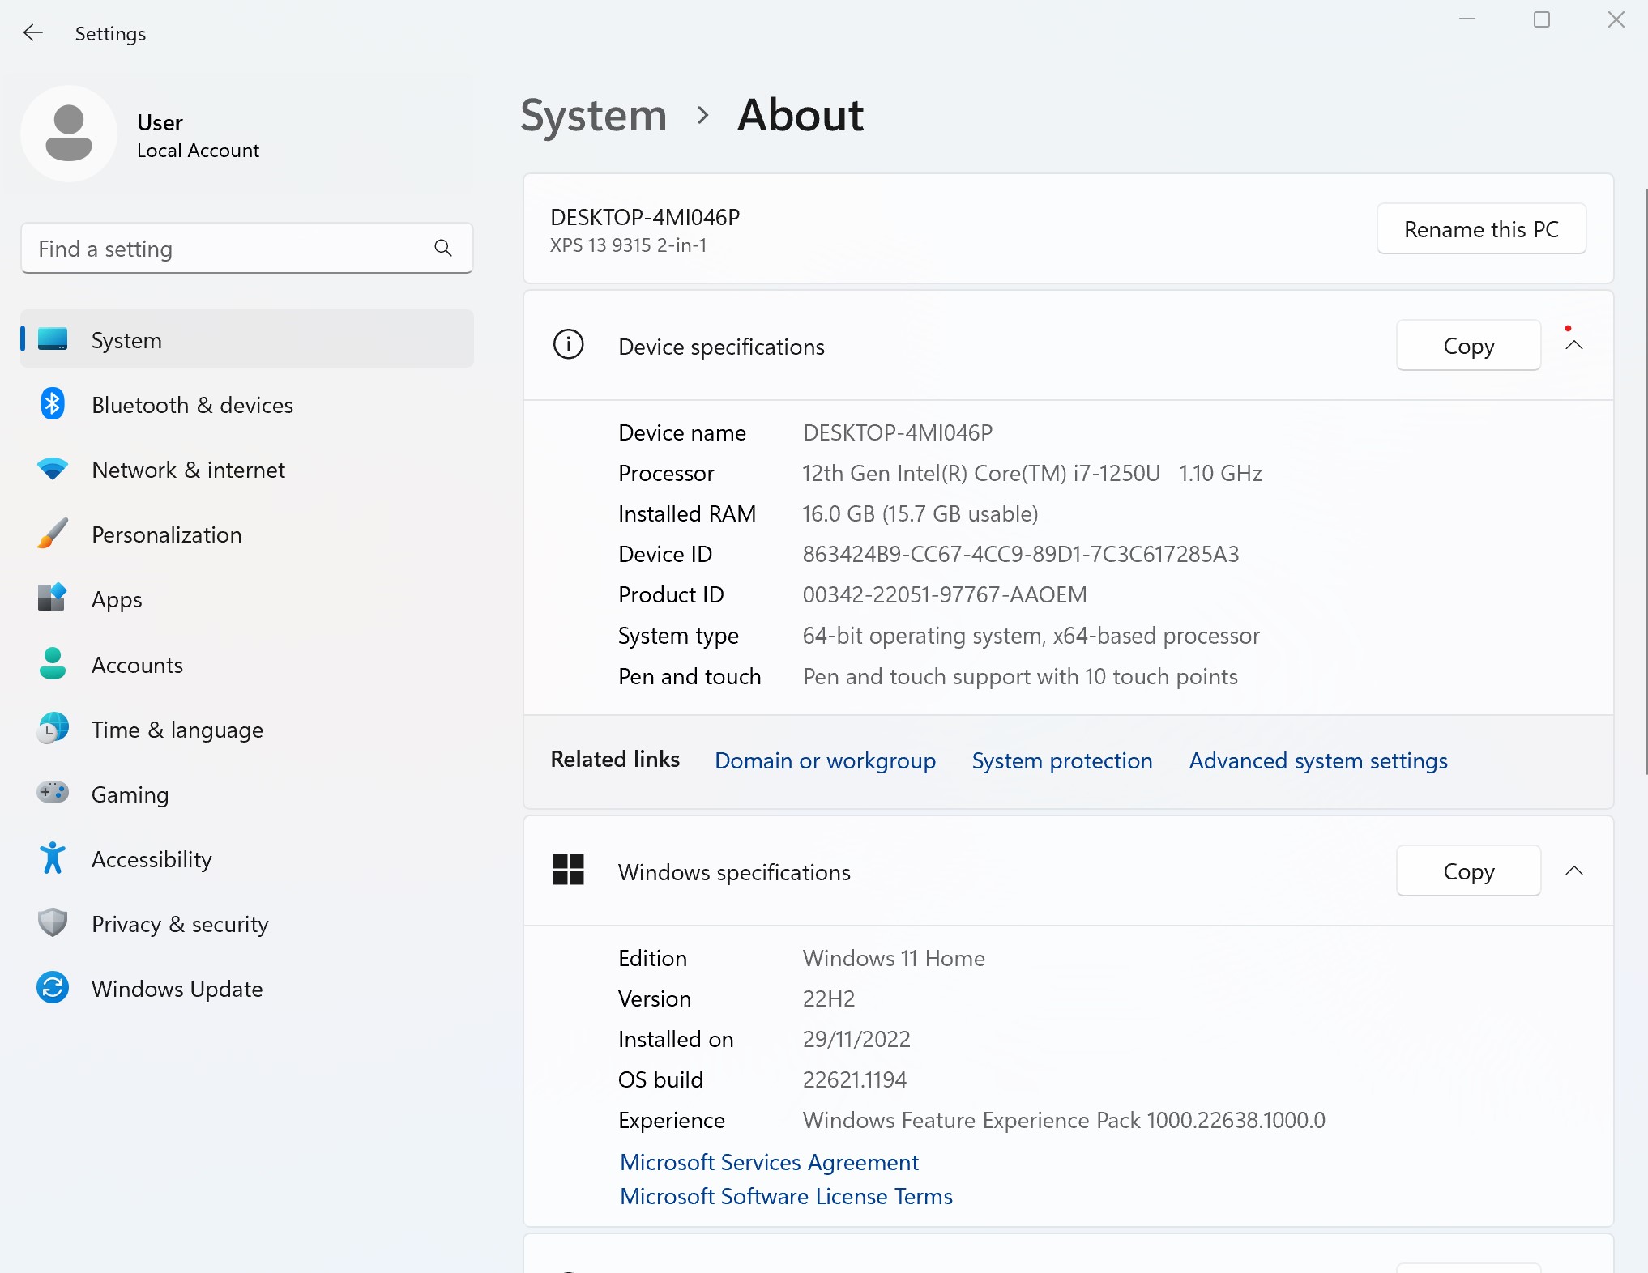1648x1273 pixels.
Task: Go back with the arrow icon
Action: tap(33, 33)
